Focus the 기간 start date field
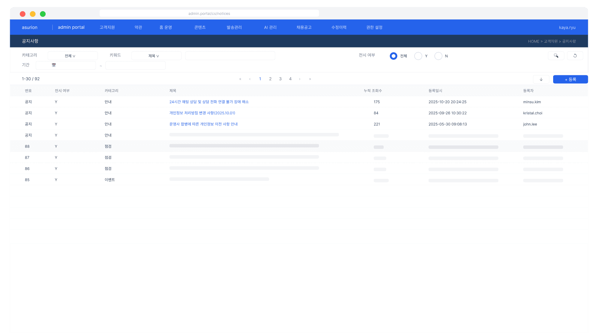The image size is (598, 336). click(66, 65)
